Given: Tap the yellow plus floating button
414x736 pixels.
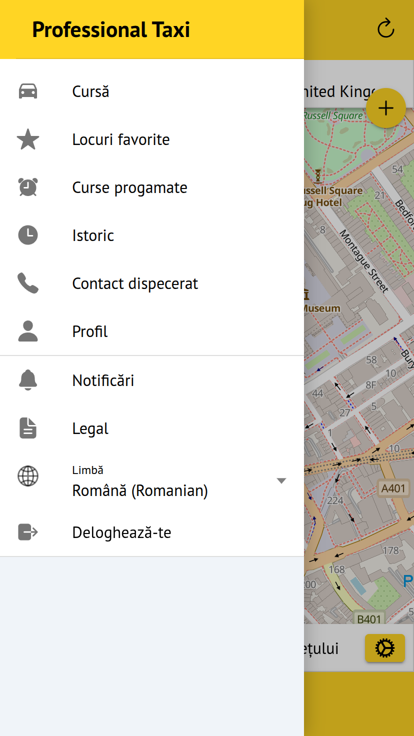Looking at the screenshot, I should tap(385, 108).
